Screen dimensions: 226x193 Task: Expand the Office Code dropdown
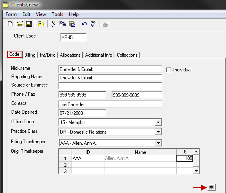[x=158, y=122]
